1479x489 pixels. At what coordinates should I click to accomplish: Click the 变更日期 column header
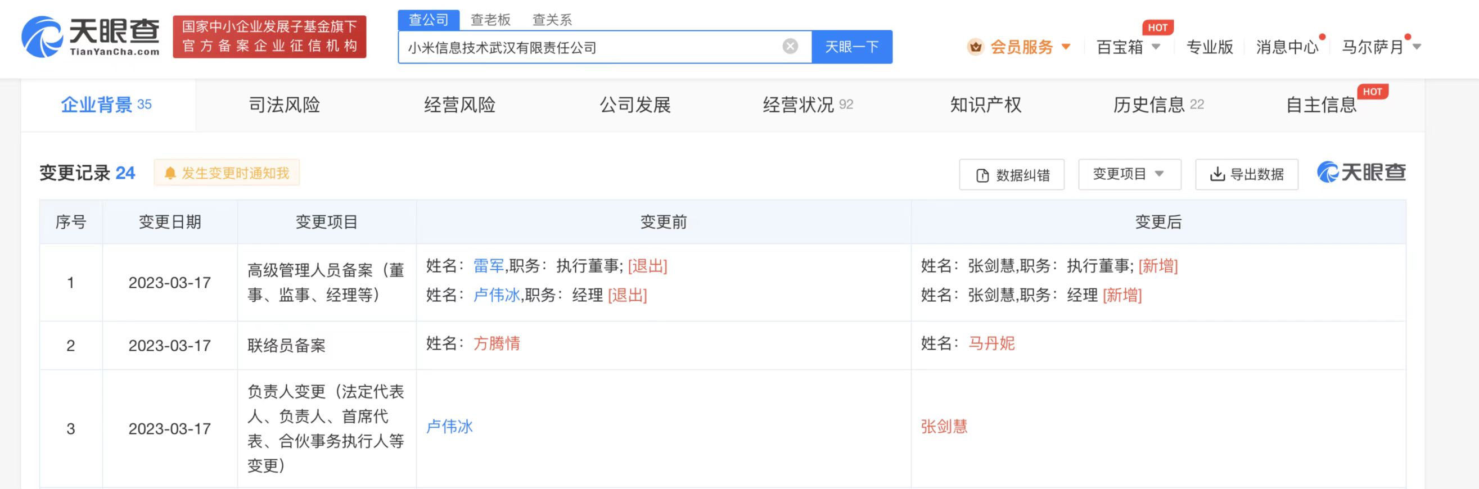[x=170, y=221]
